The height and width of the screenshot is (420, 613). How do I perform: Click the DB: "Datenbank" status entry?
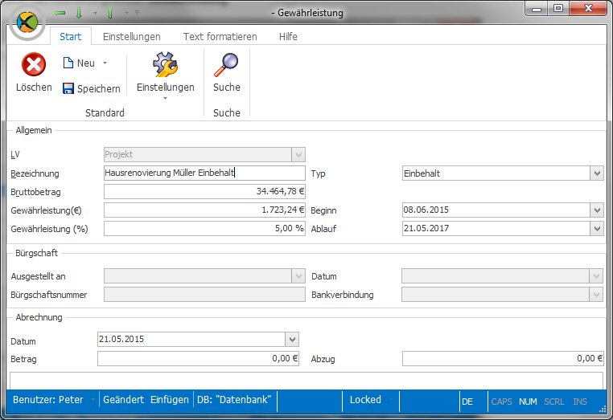[234, 400]
